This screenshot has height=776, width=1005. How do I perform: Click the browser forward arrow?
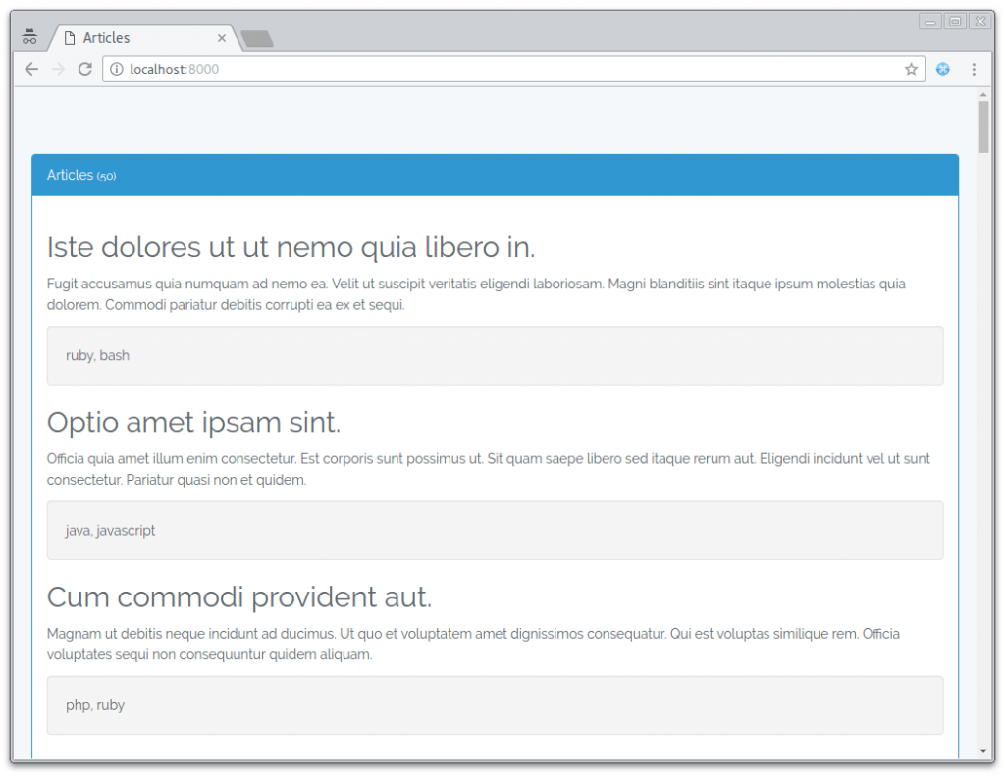[x=58, y=69]
